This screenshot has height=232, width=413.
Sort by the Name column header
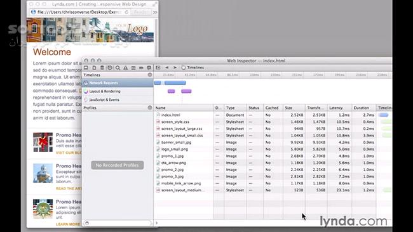click(x=184, y=108)
